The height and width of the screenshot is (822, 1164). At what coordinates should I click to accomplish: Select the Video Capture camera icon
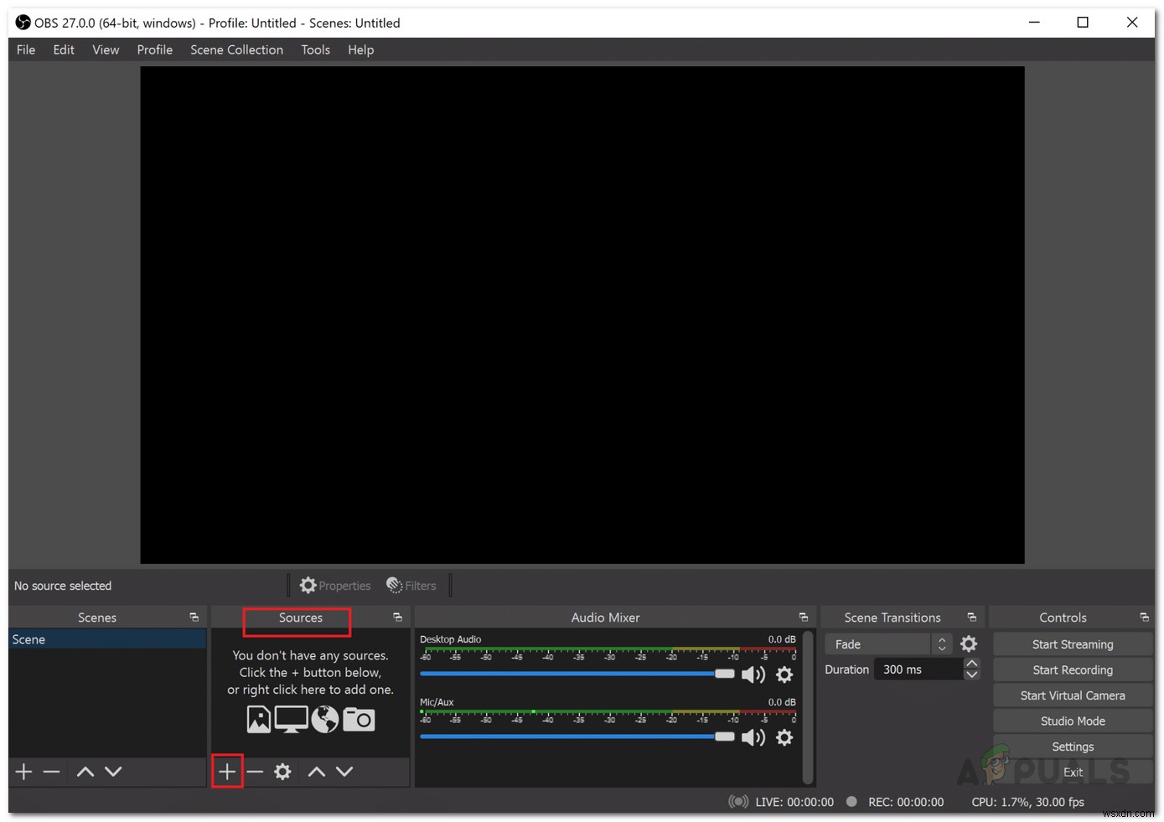point(359,719)
